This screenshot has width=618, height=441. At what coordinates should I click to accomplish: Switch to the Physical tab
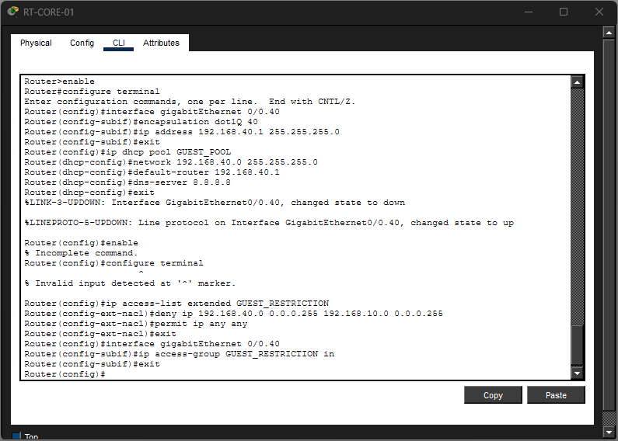click(36, 43)
